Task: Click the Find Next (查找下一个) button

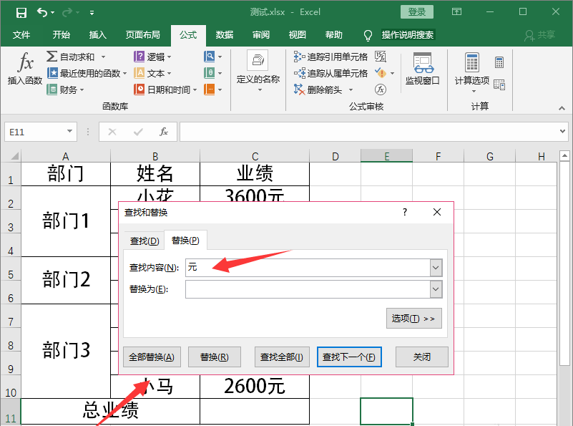Action: click(349, 357)
